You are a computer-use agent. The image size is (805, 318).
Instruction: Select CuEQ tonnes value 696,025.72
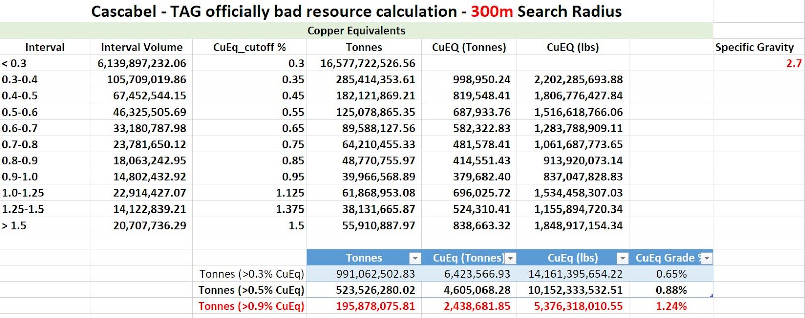point(469,192)
